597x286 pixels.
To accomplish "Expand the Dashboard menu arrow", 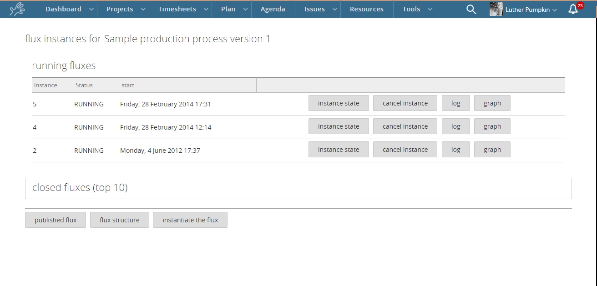I will (91, 10).
